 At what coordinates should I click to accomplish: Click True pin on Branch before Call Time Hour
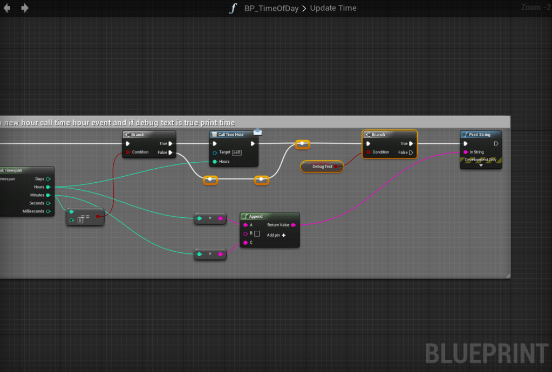[171, 143]
